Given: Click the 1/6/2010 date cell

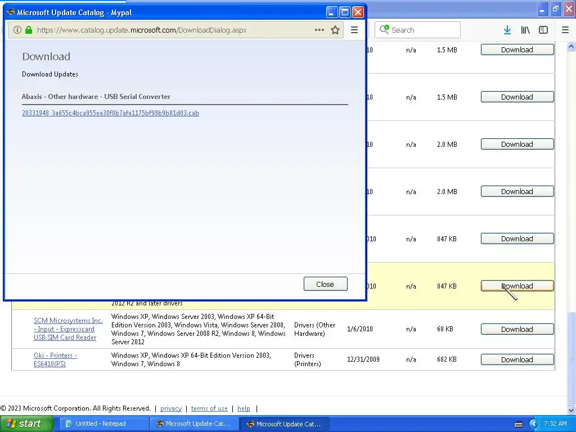Looking at the screenshot, I should (x=359, y=328).
